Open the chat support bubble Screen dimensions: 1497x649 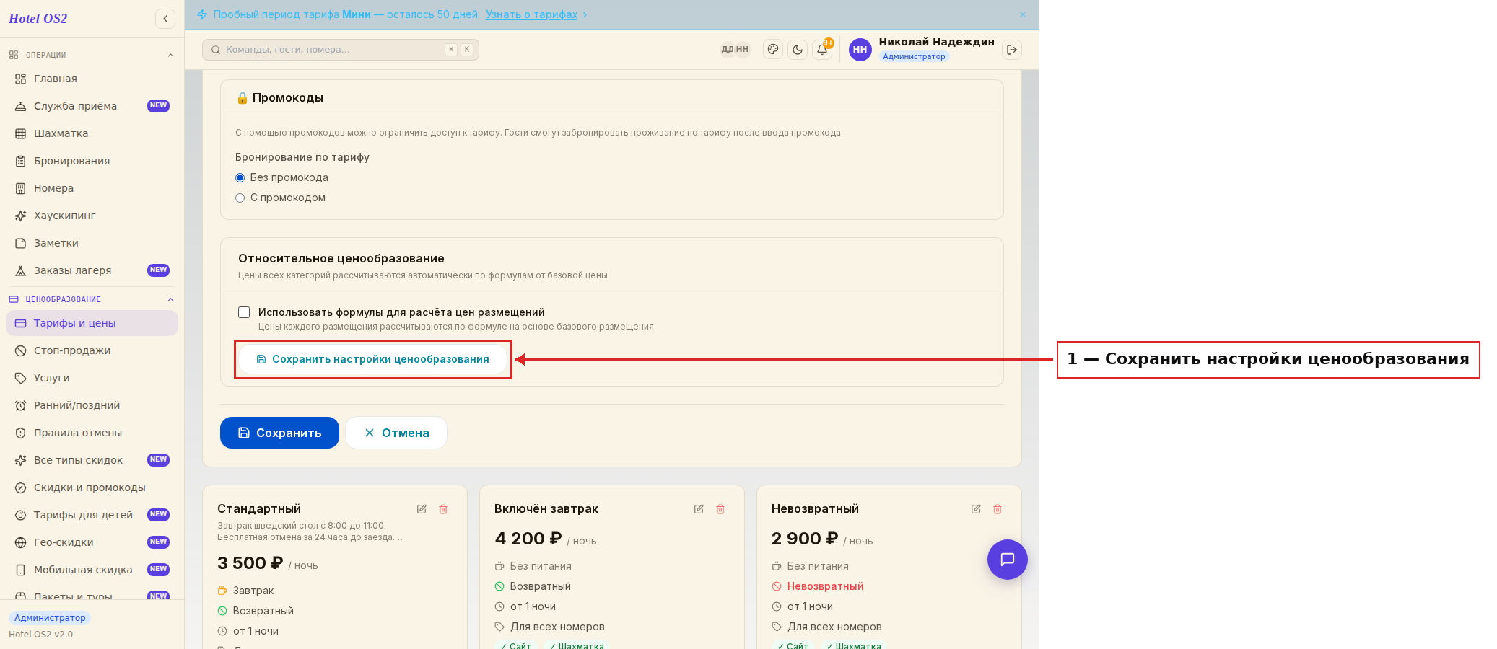1008,560
